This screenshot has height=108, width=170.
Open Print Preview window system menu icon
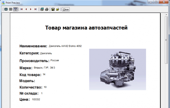pyautogui.click(x=3, y=3)
